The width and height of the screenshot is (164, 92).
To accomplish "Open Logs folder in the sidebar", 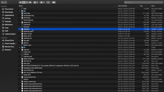I will [5, 28].
